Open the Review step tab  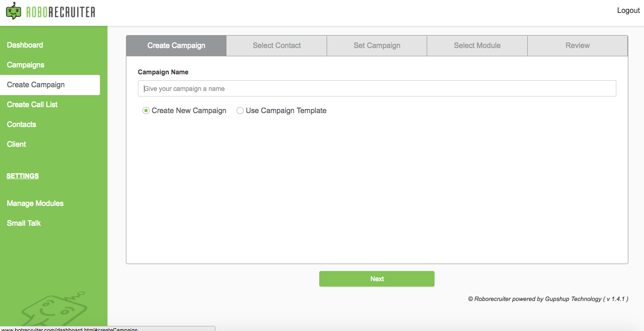click(578, 46)
